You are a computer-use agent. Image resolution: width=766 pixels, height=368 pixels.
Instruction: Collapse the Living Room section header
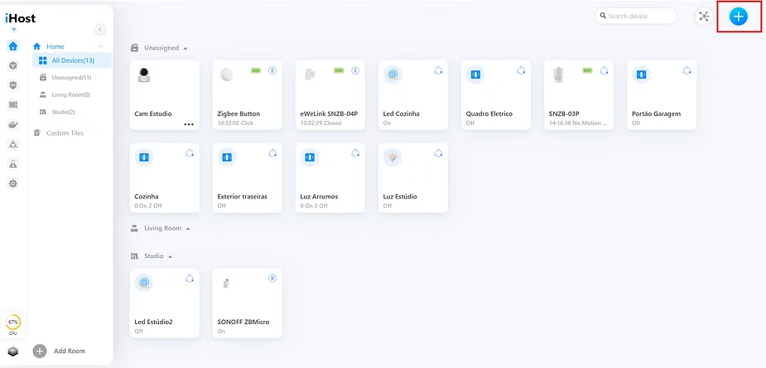tap(188, 228)
